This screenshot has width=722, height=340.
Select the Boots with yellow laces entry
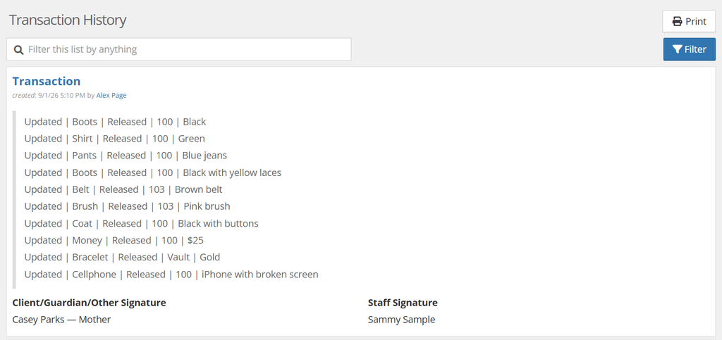153,172
